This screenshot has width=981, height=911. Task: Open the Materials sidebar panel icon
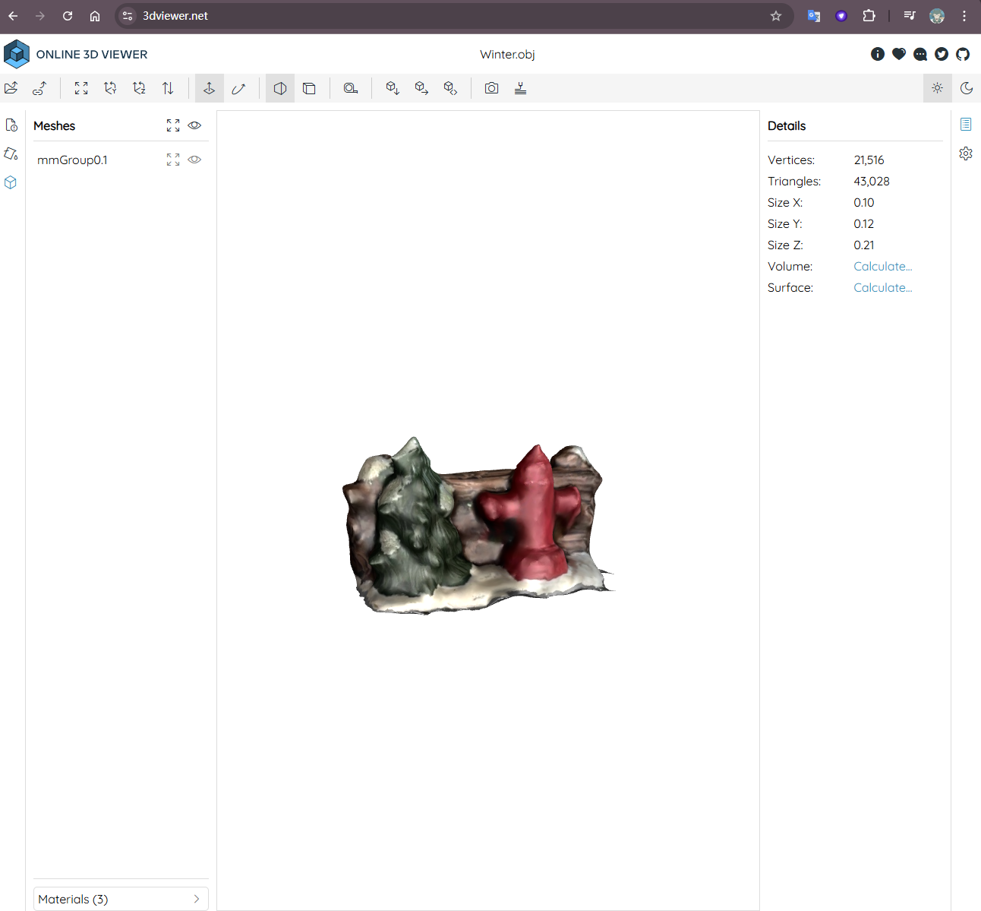point(11,153)
